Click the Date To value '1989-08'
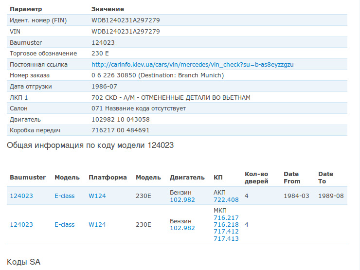Image resolution: width=360 pixels, height=270 pixels. (x=331, y=196)
